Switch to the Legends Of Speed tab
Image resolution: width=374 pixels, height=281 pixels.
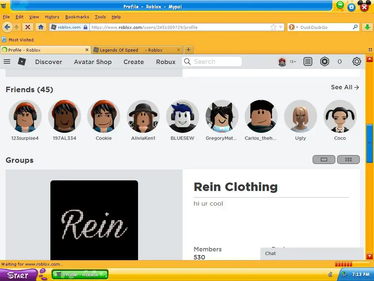tap(137, 50)
